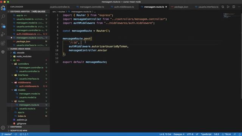The height and width of the screenshot is (136, 242).
Task: Close the unsaved mensagem.route.ts tab dot
Action: [166, 7]
